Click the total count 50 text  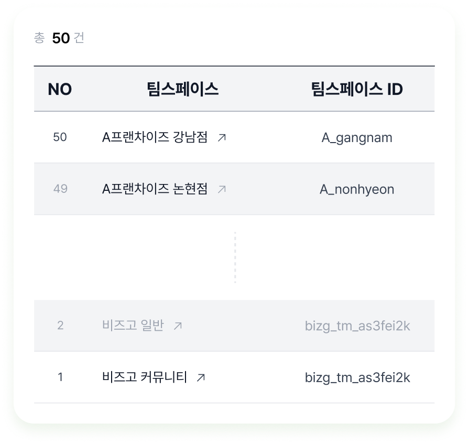[61, 38]
